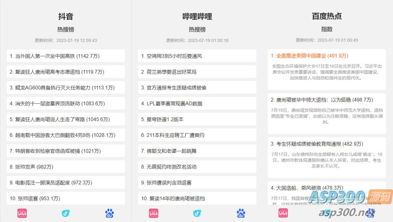The width and height of the screenshot is (393, 222).
Task: Click the 指数 subtitle under 百度热点
Action: pos(327,29)
